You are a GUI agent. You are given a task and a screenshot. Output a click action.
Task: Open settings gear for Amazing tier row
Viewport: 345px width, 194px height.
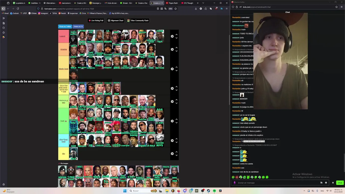click(x=172, y=49)
